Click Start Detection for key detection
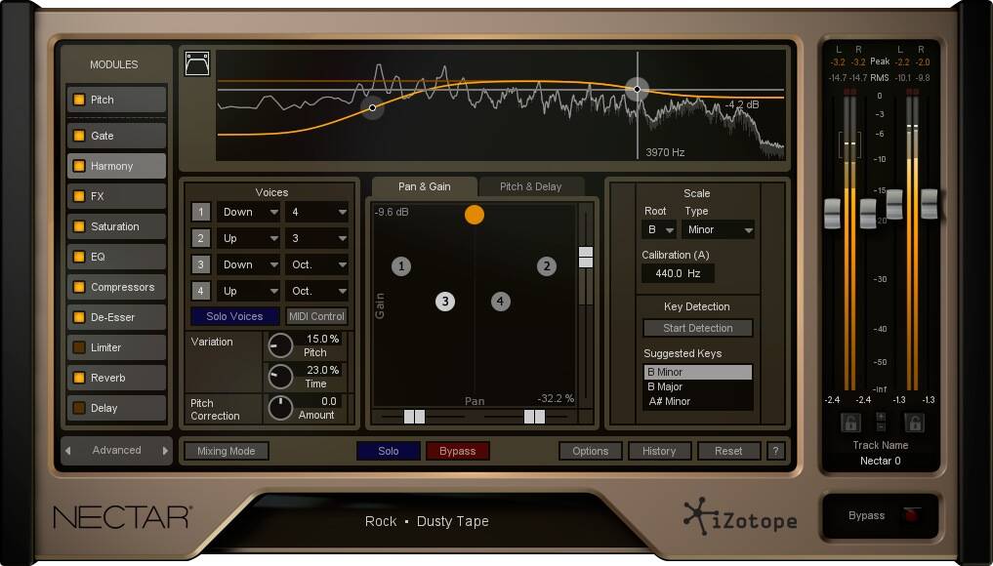 [x=698, y=328]
